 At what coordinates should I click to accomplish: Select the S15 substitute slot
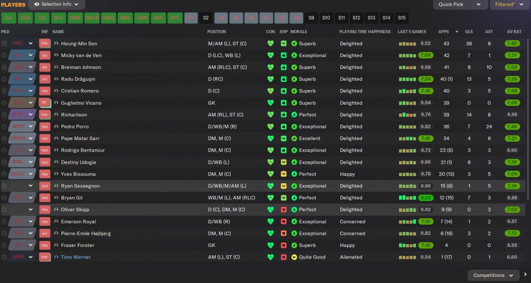coord(402,18)
